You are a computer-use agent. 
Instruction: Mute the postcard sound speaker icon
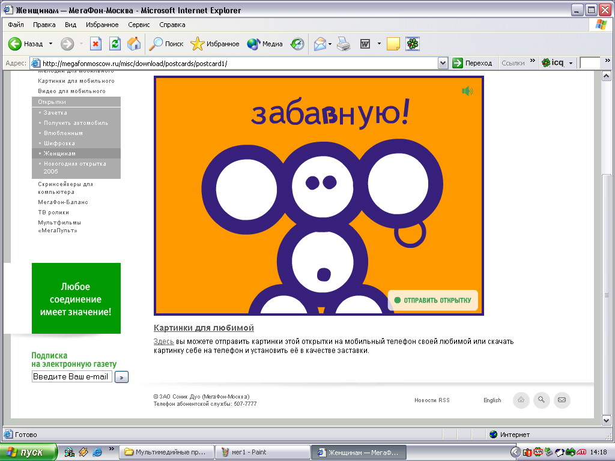point(467,91)
